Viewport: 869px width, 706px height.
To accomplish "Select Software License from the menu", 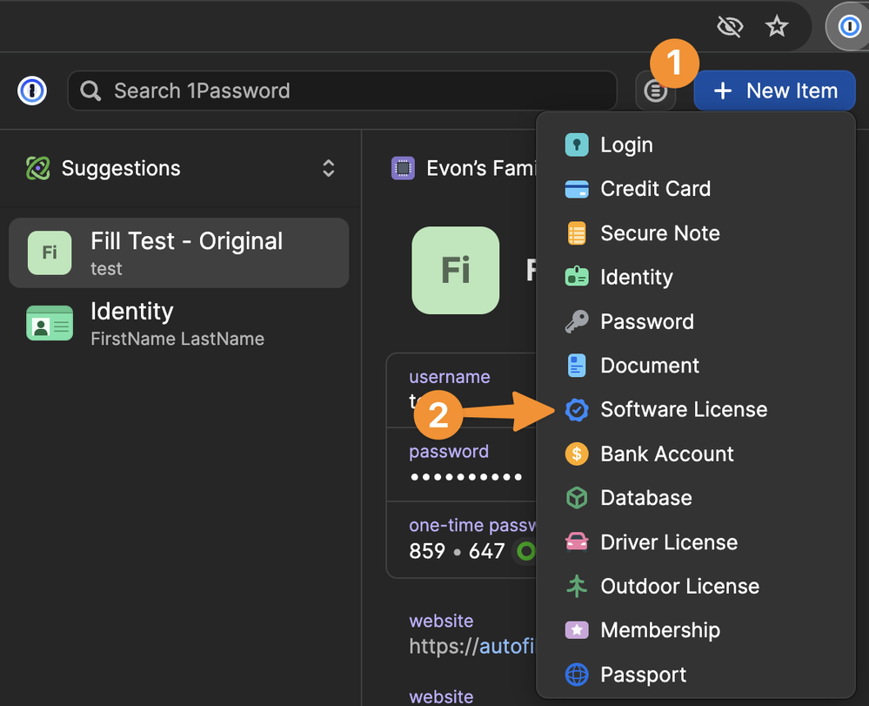I will tap(683, 410).
